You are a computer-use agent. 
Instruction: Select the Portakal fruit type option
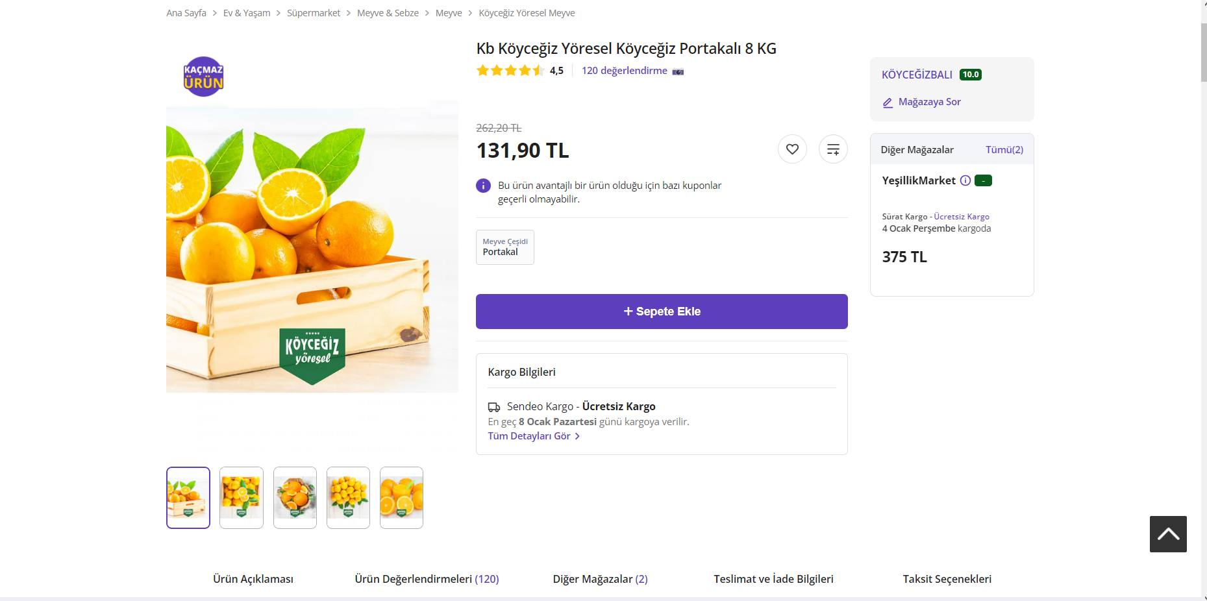pyautogui.click(x=505, y=247)
